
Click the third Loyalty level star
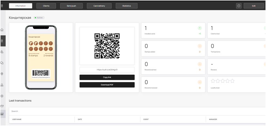click(x=222, y=81)
